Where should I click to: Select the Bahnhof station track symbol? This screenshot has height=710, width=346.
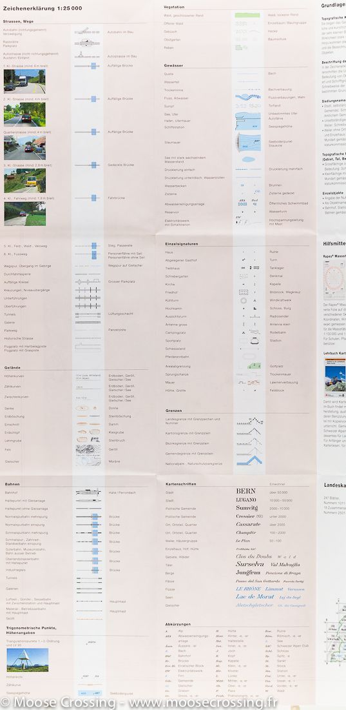click(88, 492)
